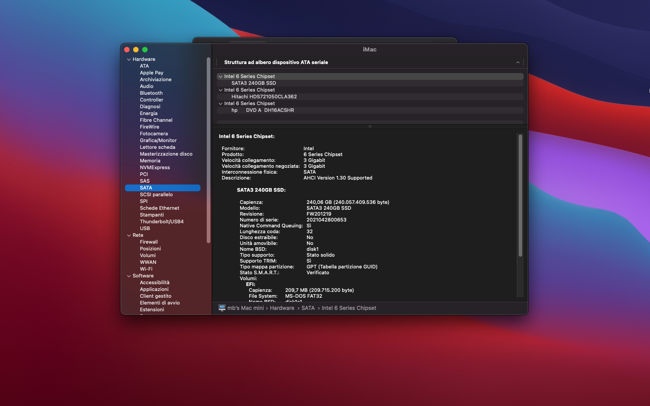The image size is (650, 406).
Task: Select Hitachi HDS721050CLA362 device row
Action: click(370, 97)
